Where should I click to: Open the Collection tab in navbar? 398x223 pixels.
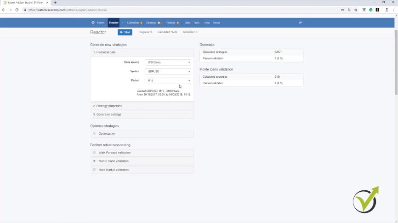tap(133, 23)
